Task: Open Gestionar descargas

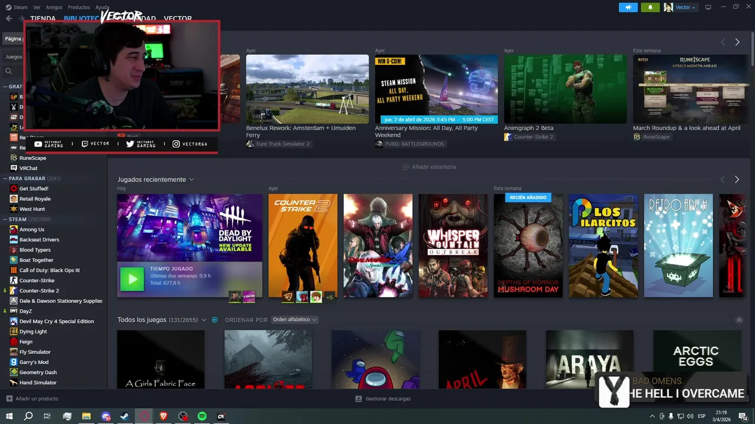Action: (383, 399)
